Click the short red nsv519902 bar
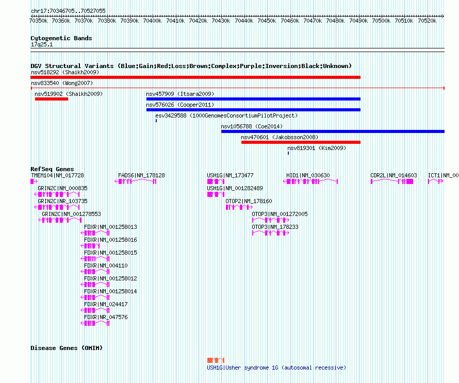 coord(52,99)
